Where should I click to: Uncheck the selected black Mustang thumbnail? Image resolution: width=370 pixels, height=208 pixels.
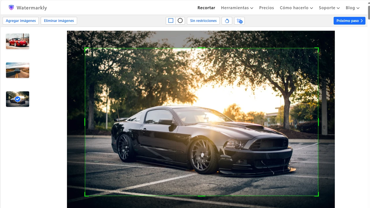[18, 99]
